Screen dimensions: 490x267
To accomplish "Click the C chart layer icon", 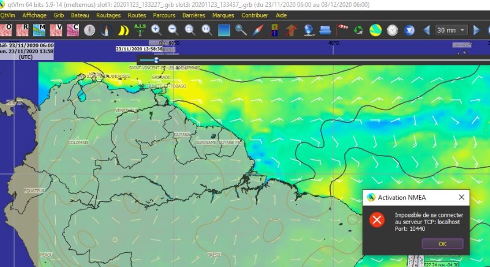I will [x=73, y=30].
